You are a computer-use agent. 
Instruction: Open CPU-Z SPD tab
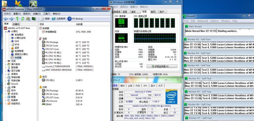(145, 86)
